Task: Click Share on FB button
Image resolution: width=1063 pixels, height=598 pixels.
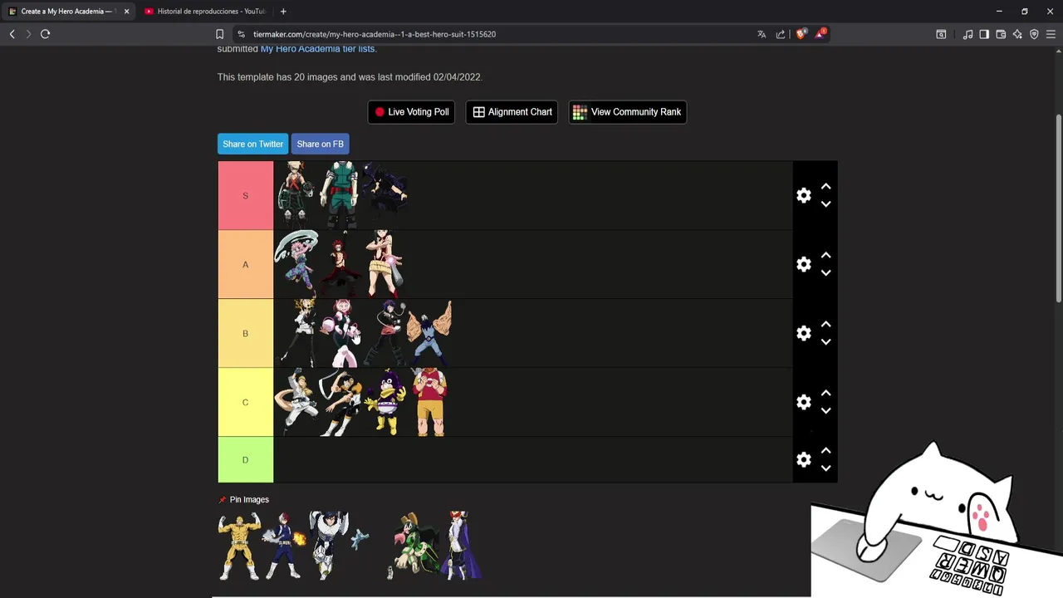Action: 320,144
